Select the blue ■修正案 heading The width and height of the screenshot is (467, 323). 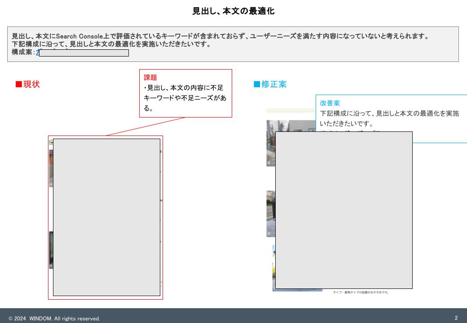(270, 84)
